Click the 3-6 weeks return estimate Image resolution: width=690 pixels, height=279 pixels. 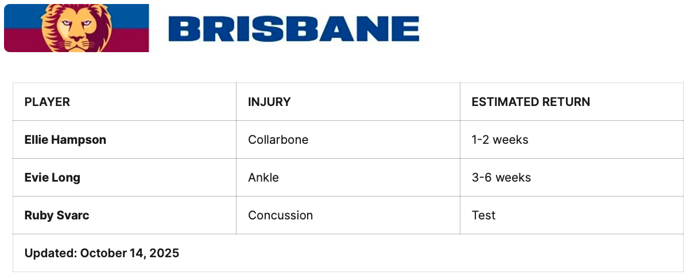[x=501, y=178]
